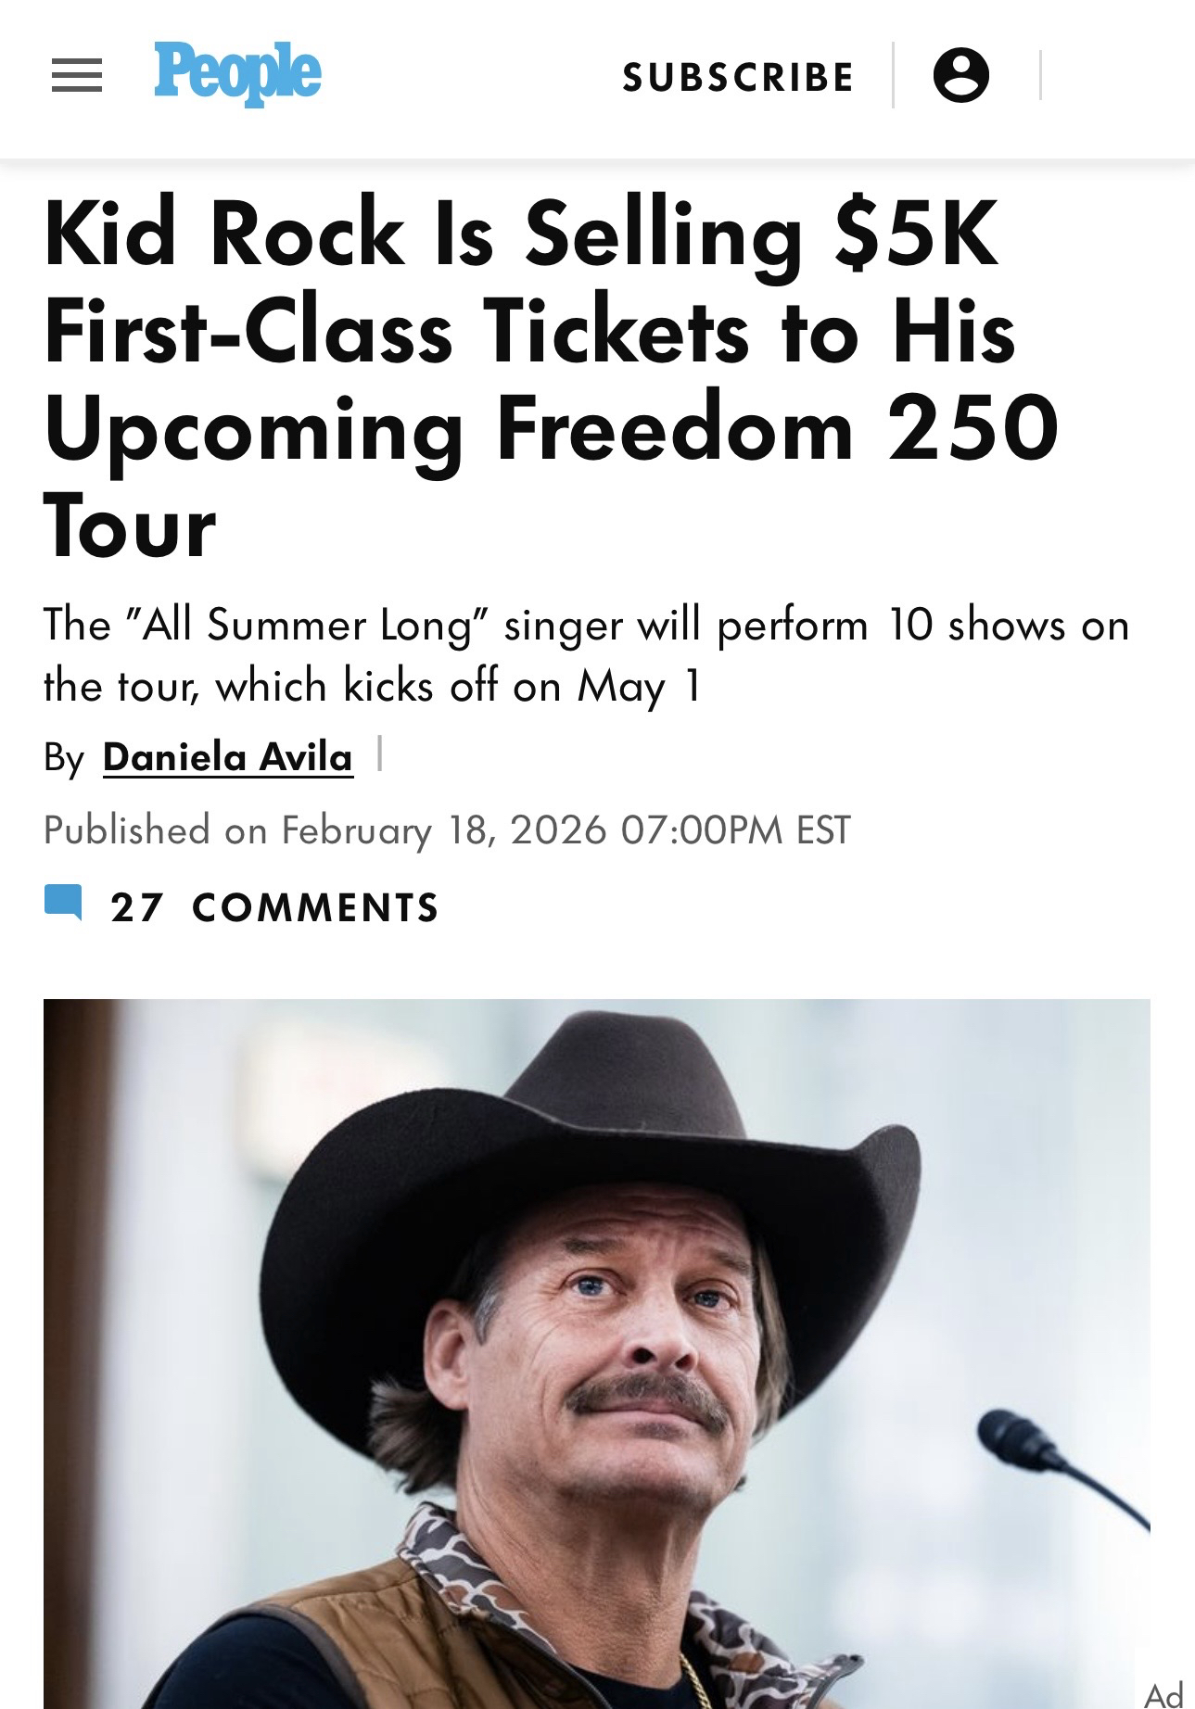Open the account profile icon
1195x1709 pixels.
(960, 76)
